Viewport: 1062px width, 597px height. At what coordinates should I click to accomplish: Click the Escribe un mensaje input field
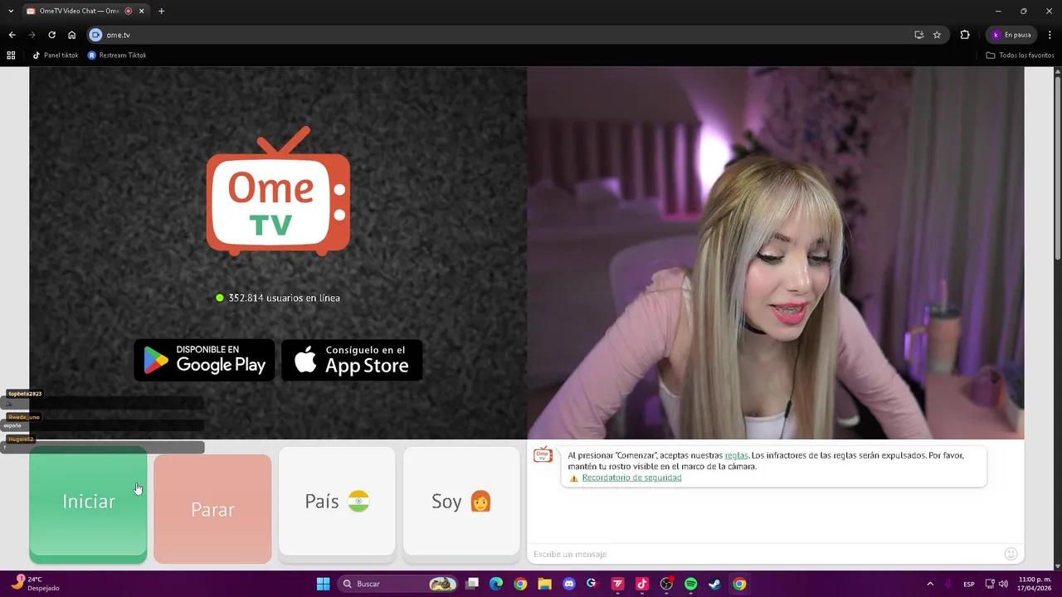[763, 554]
